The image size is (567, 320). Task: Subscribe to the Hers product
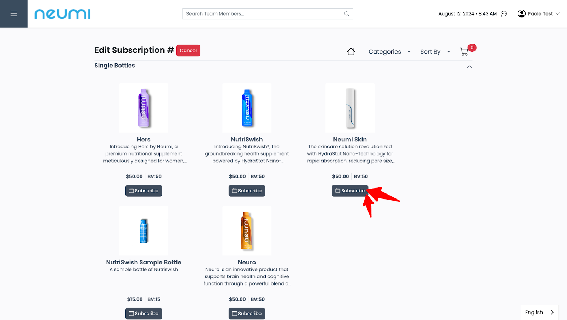click(144, 191)
